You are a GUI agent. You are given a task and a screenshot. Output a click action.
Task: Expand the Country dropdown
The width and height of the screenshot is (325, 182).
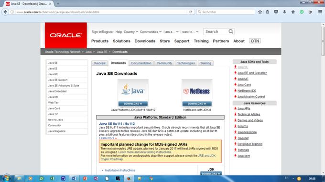(x=131, y=32)
